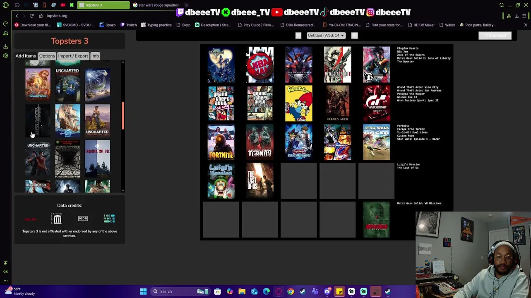The image size is (531, 298).
Task: Select the sailing ship cover search result
Action: coord(67,120)
